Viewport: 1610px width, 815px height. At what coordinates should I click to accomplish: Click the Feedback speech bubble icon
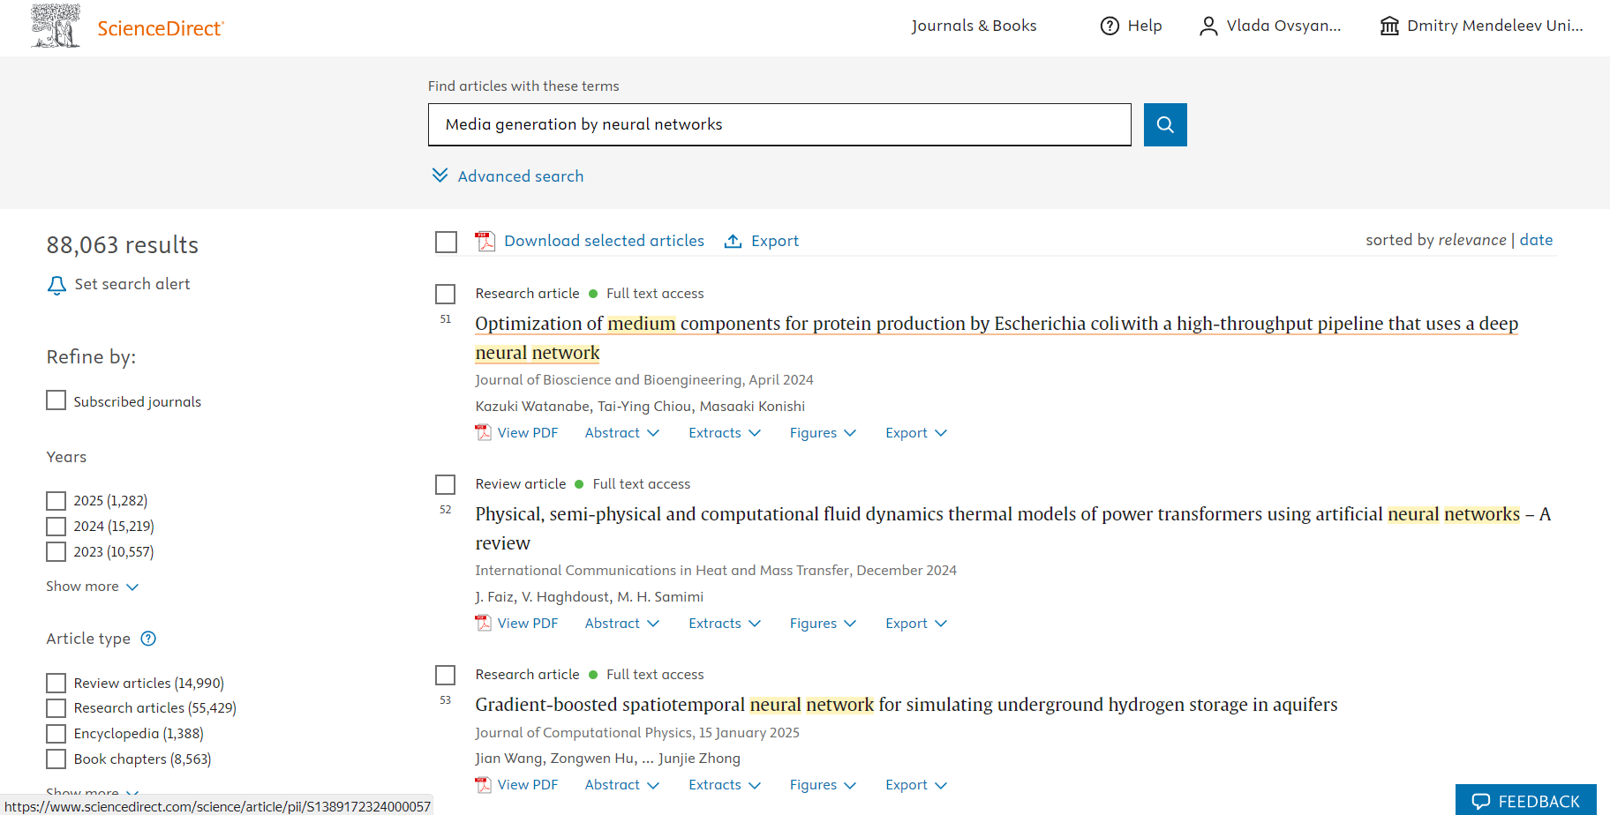click(1480, 801)
